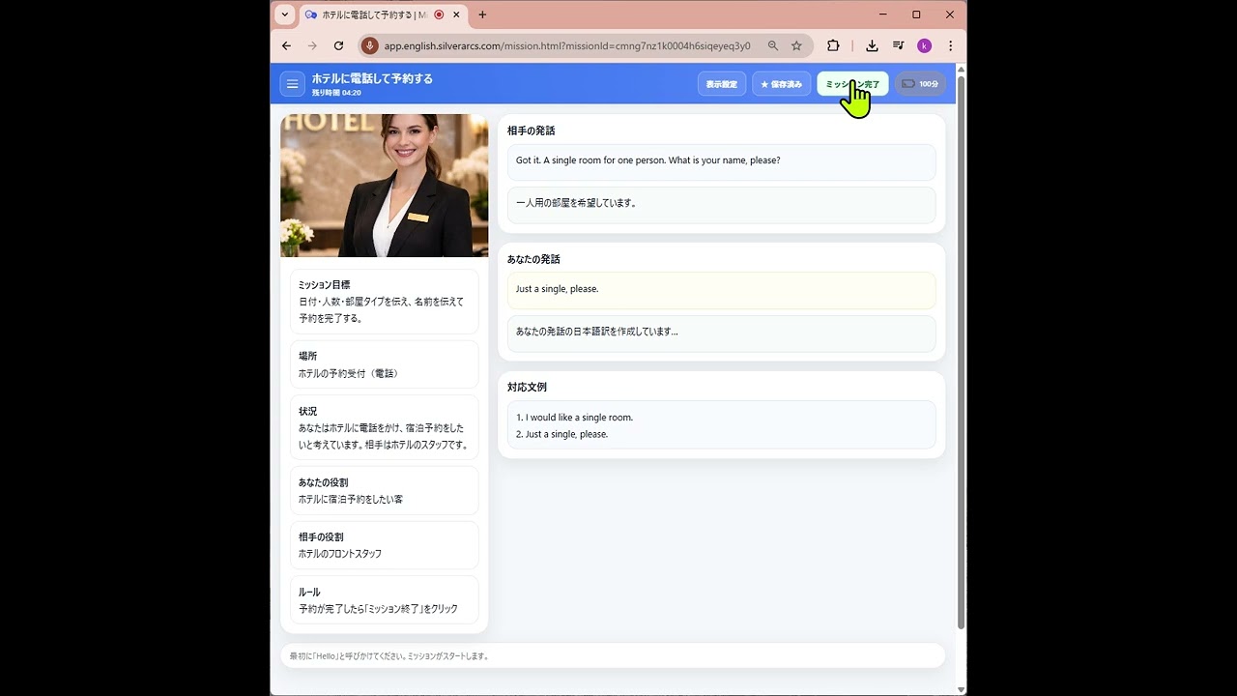Click the 残り時間 04:20 timer text
Screen dimensions: 1237x696
click(336, 93)
